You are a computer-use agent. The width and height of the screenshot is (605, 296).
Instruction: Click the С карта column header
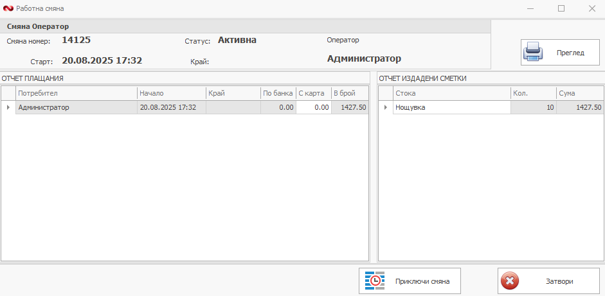coord(312,93)
